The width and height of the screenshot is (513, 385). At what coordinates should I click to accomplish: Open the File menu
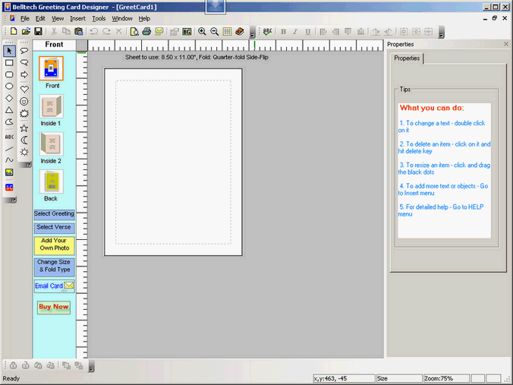point(25,19)
